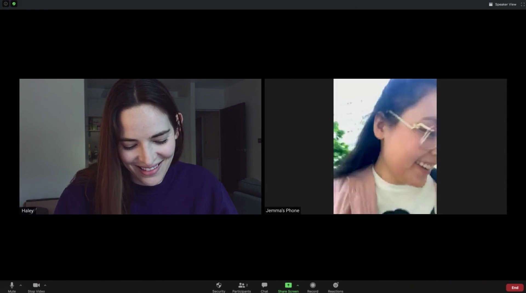Viewport: 526px width, 293px height.
Task: End the meeting
Action: [x=515, y=288]
